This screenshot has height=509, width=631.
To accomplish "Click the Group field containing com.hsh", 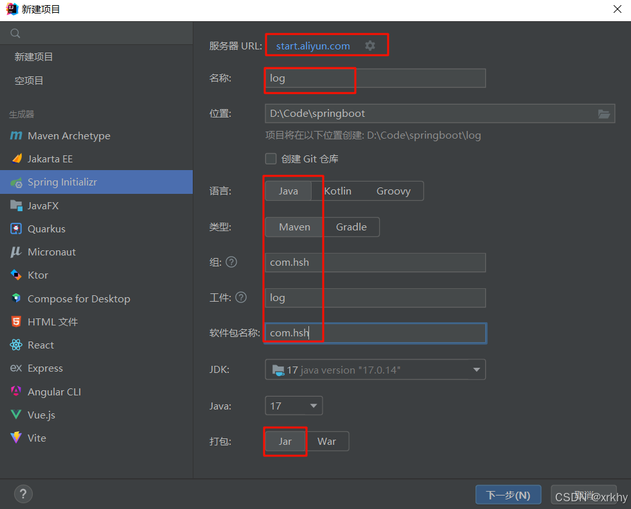I will [375, 263].
